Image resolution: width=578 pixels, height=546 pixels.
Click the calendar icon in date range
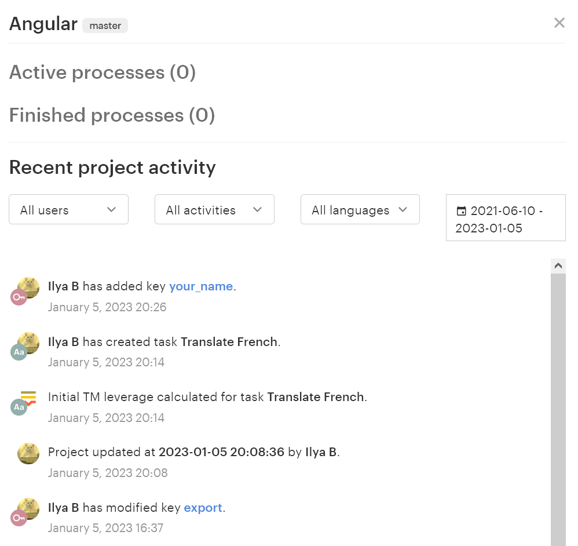(462, 211)
